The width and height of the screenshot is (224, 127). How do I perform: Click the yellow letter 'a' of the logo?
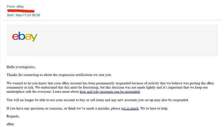click(28, 37)
